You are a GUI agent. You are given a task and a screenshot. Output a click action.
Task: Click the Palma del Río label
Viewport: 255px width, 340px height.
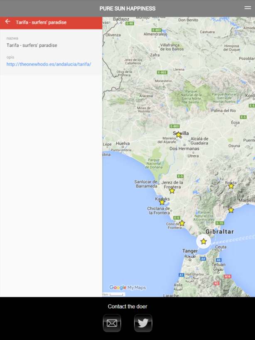pyautogui.click(x=223, y=110)
